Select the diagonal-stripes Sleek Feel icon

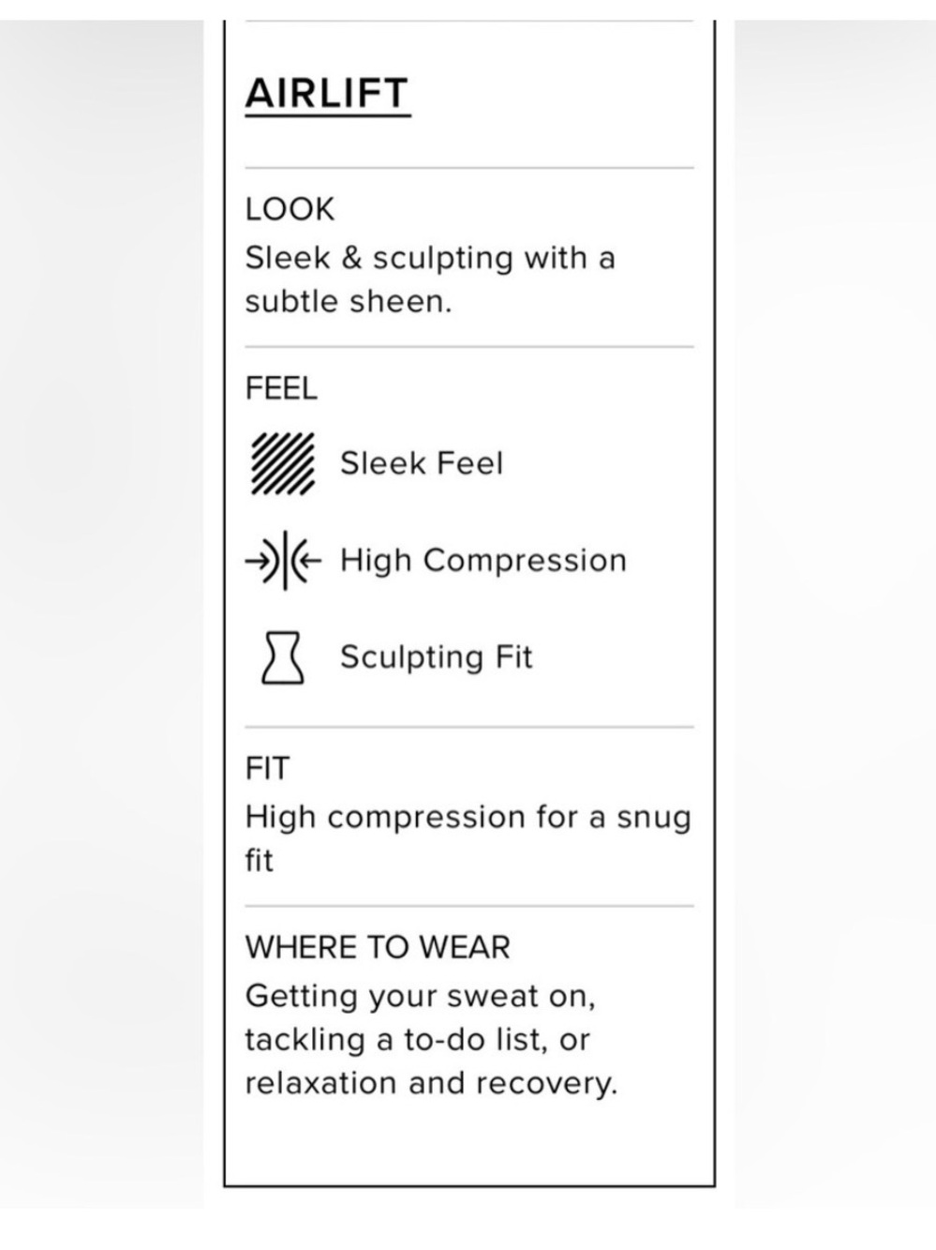pos(281,464)
